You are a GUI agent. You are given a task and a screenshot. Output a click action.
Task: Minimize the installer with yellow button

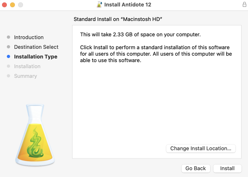coord(13,5)
